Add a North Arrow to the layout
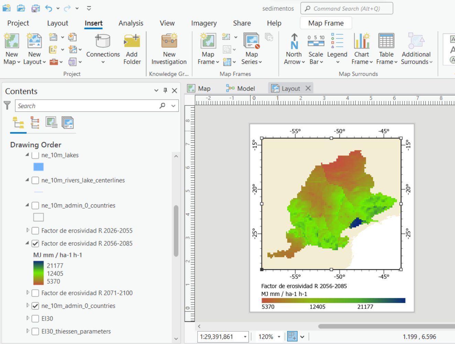The image size is (455, 344). [293, 49]
